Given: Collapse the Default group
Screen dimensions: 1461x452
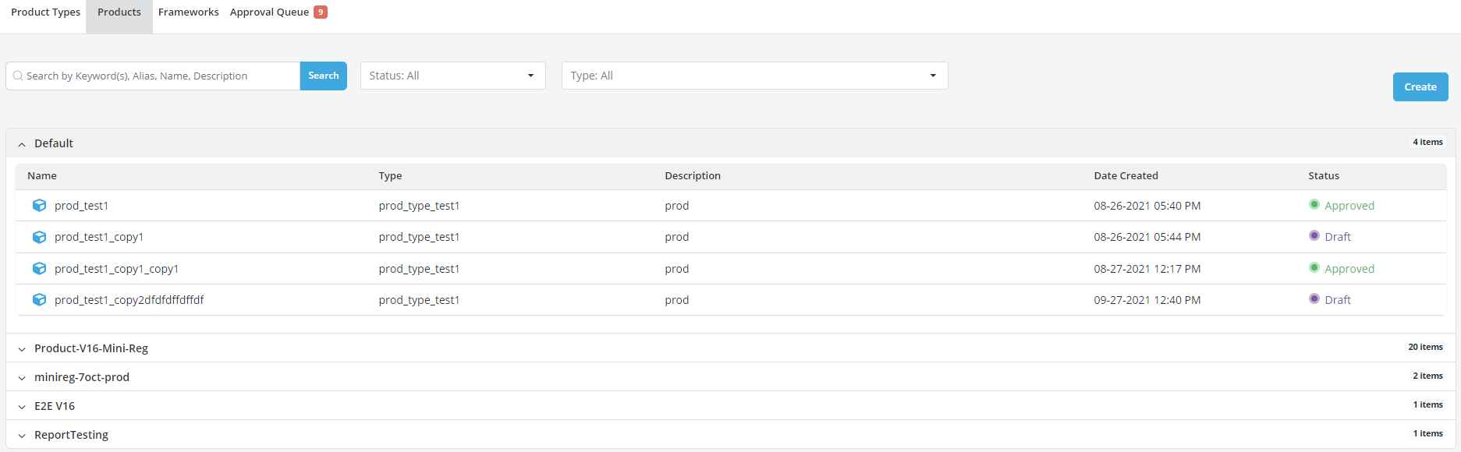Looking at the screenshot, I should [x=22, y=144].
